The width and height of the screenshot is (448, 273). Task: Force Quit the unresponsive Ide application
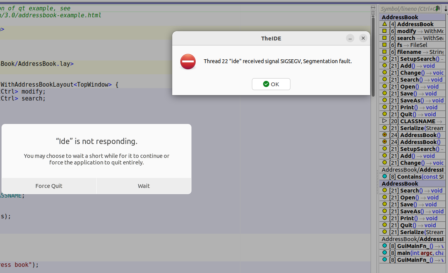click(49, 186)
